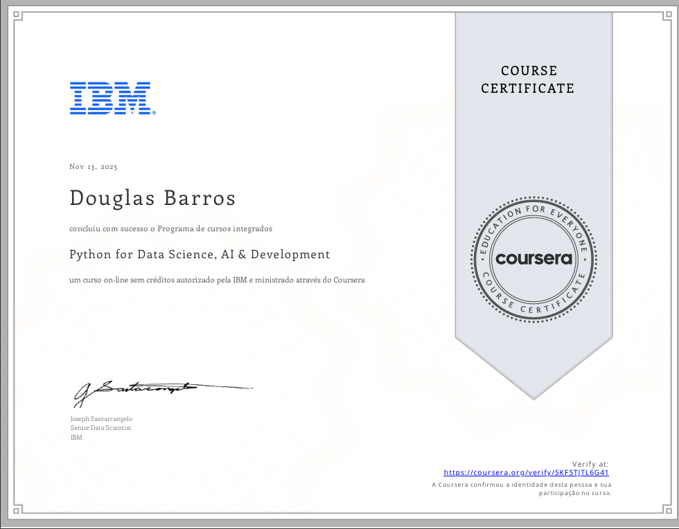The image size is (679, 529).
Task: Select the 'Python for Data Science' course title
Action: click(x=200, y=254)
